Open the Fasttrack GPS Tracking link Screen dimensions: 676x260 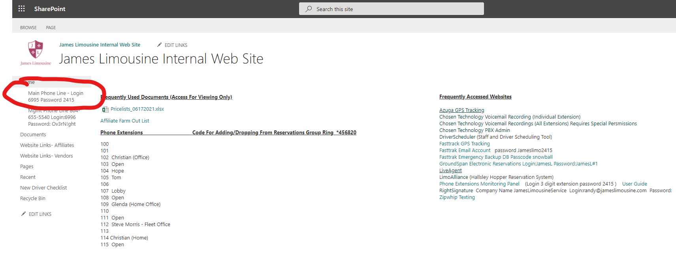point(465,144)
